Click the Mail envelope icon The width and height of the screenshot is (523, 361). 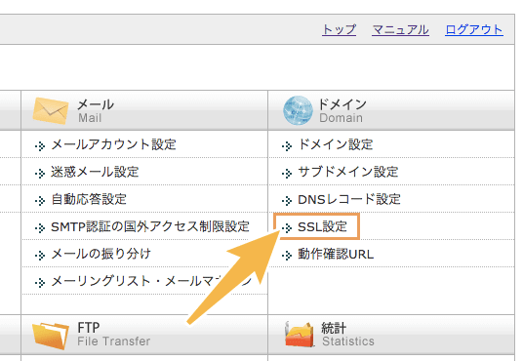pyautogui.click(x=51, y=110)
